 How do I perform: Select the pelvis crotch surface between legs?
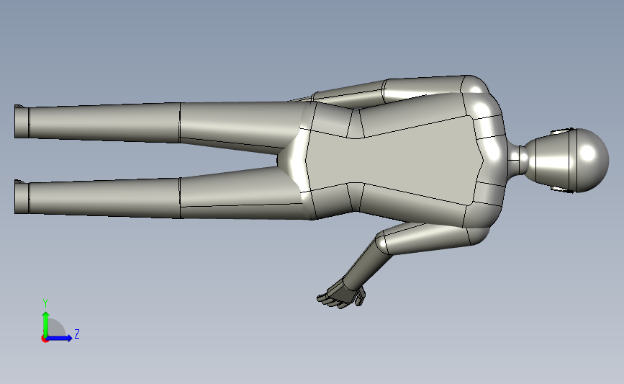pos(292,160)
